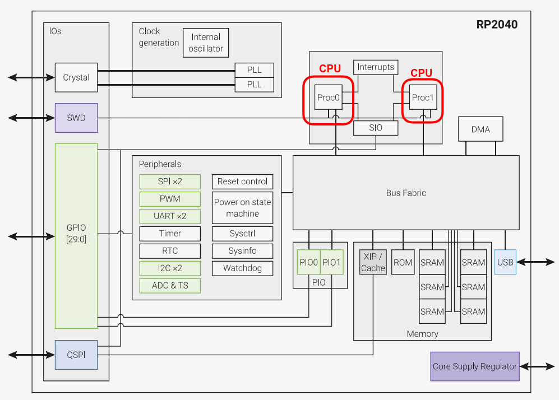Image resolution: width=559 pixels, height=400 pixels.
Task: Click the PIO1 block
Action: click(332, 262)
